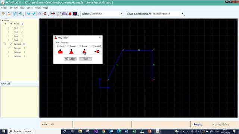Click element label E2 on canvas
239x134 pixels.
[139, 50]
